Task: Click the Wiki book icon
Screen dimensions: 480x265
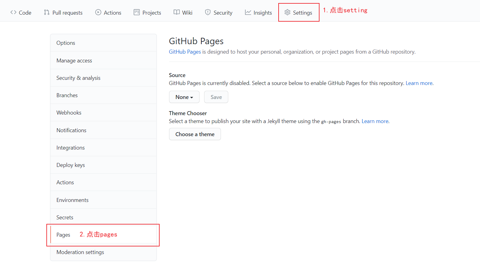Action: click(177, 12)
